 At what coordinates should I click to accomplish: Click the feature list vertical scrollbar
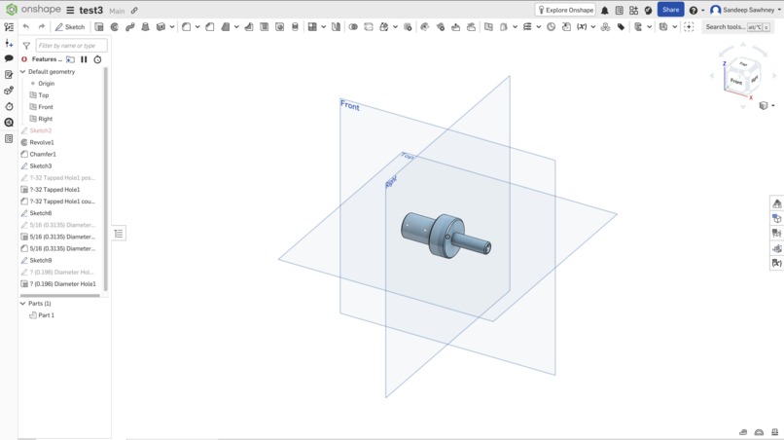[105, 179]
